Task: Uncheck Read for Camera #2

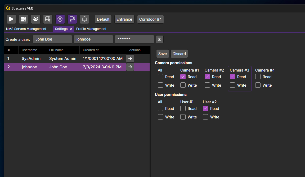Action: click(x=207, y=77)
